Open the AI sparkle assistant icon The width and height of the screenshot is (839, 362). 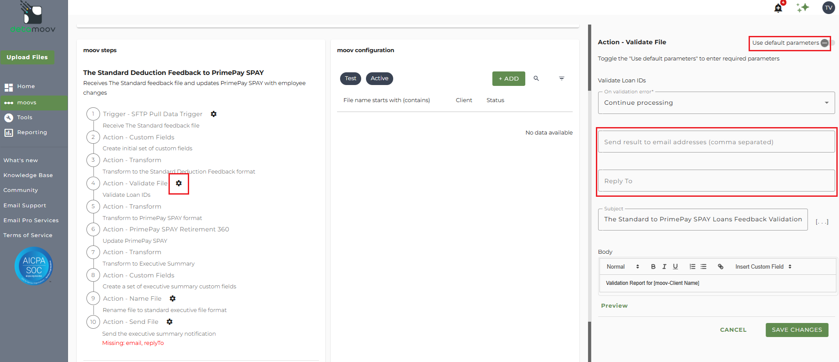tap(803, 8)
